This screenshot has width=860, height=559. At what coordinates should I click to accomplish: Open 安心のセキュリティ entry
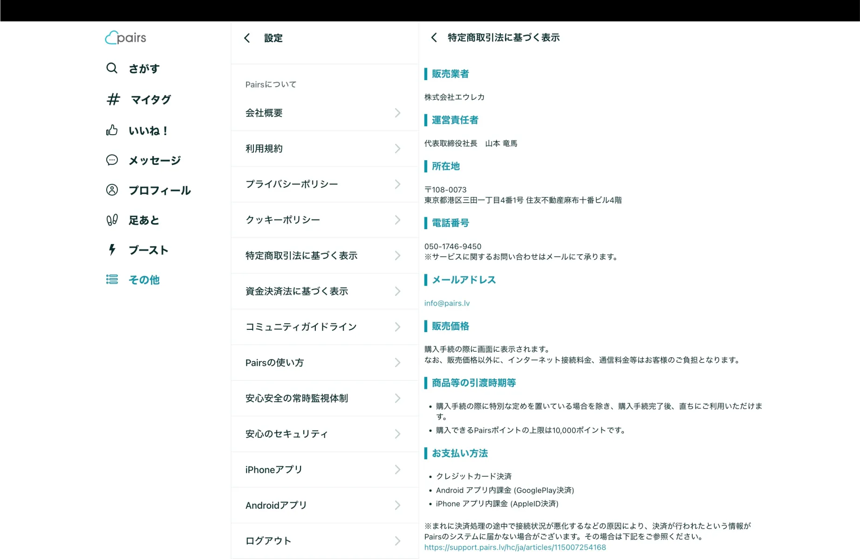coord(325,434)
